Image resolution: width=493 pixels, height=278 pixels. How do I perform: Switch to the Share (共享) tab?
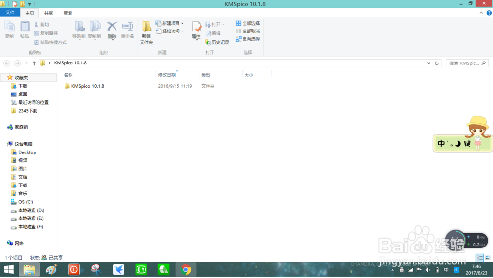[x=48, y=13]
